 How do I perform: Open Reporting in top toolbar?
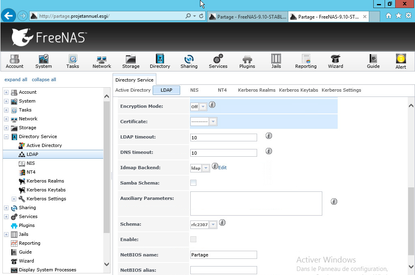tap(306, 61)
